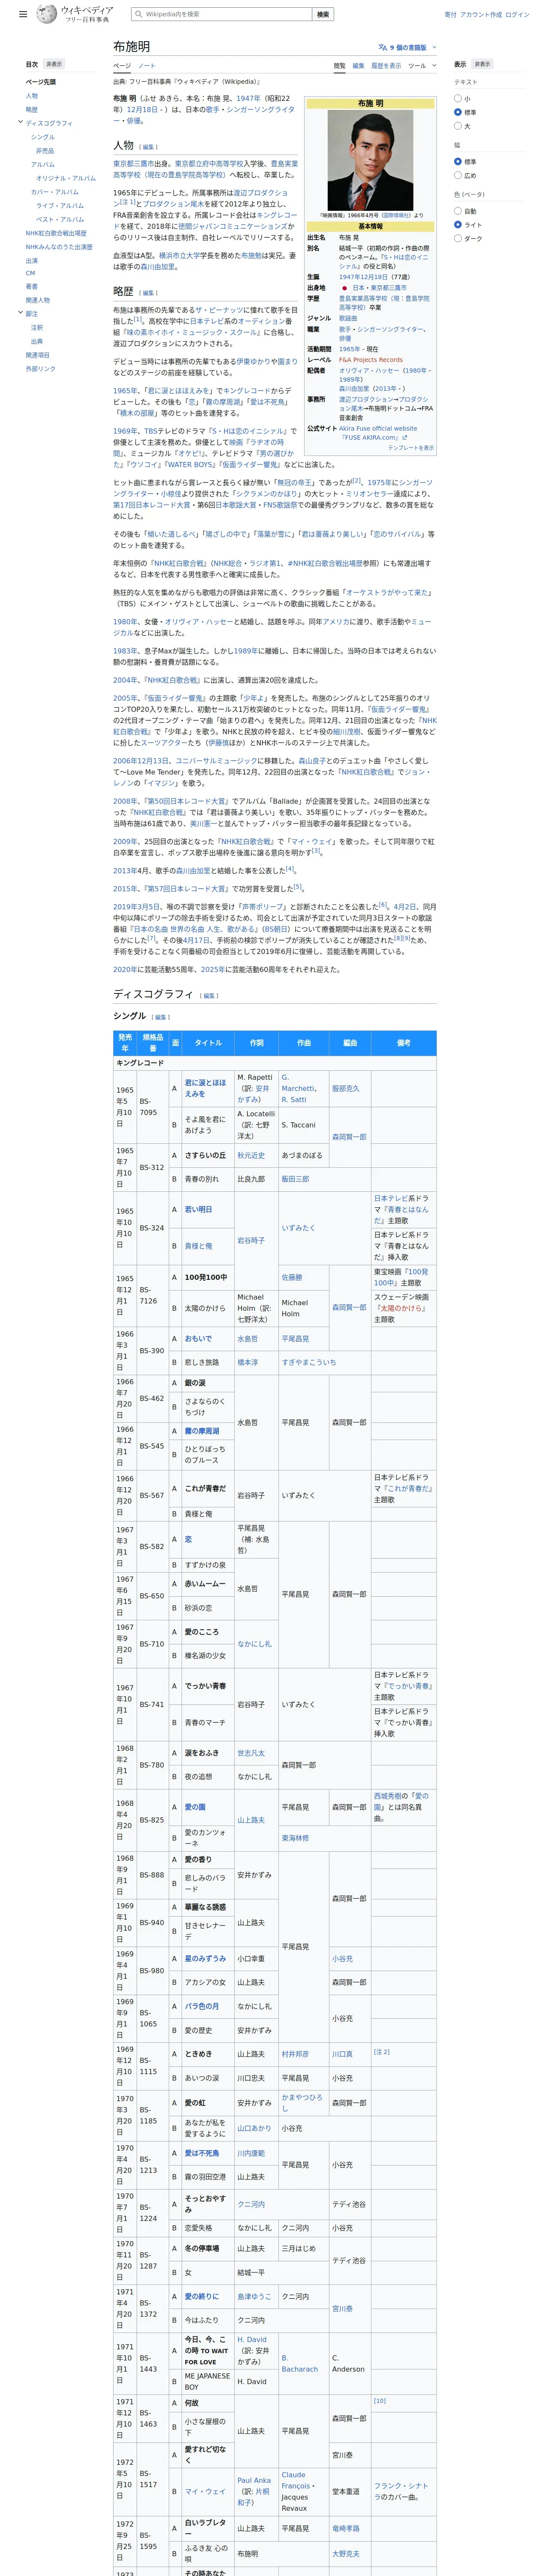Edit the 略歴 section via 編集 link

(x=149, y=293)
